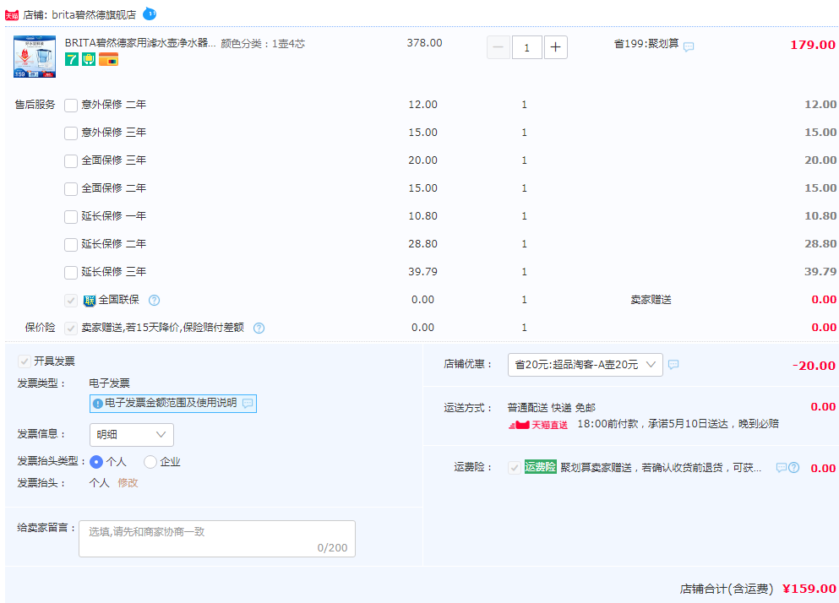Viewport: 839px width, 603px height.
Task: Decrease quantity with the minus button
Action: 498,47
